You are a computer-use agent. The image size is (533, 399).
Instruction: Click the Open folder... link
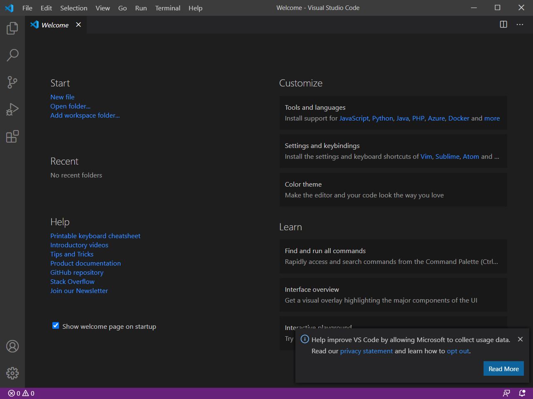(x=70, y=106)
